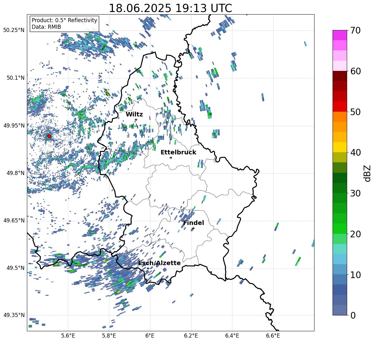Screen dimensions: 375x342
Task: Pick the dark green colorbar segment at 30
Action: [340, 188]
